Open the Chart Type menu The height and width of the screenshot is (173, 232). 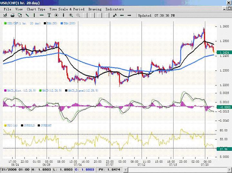click(36, 9)
